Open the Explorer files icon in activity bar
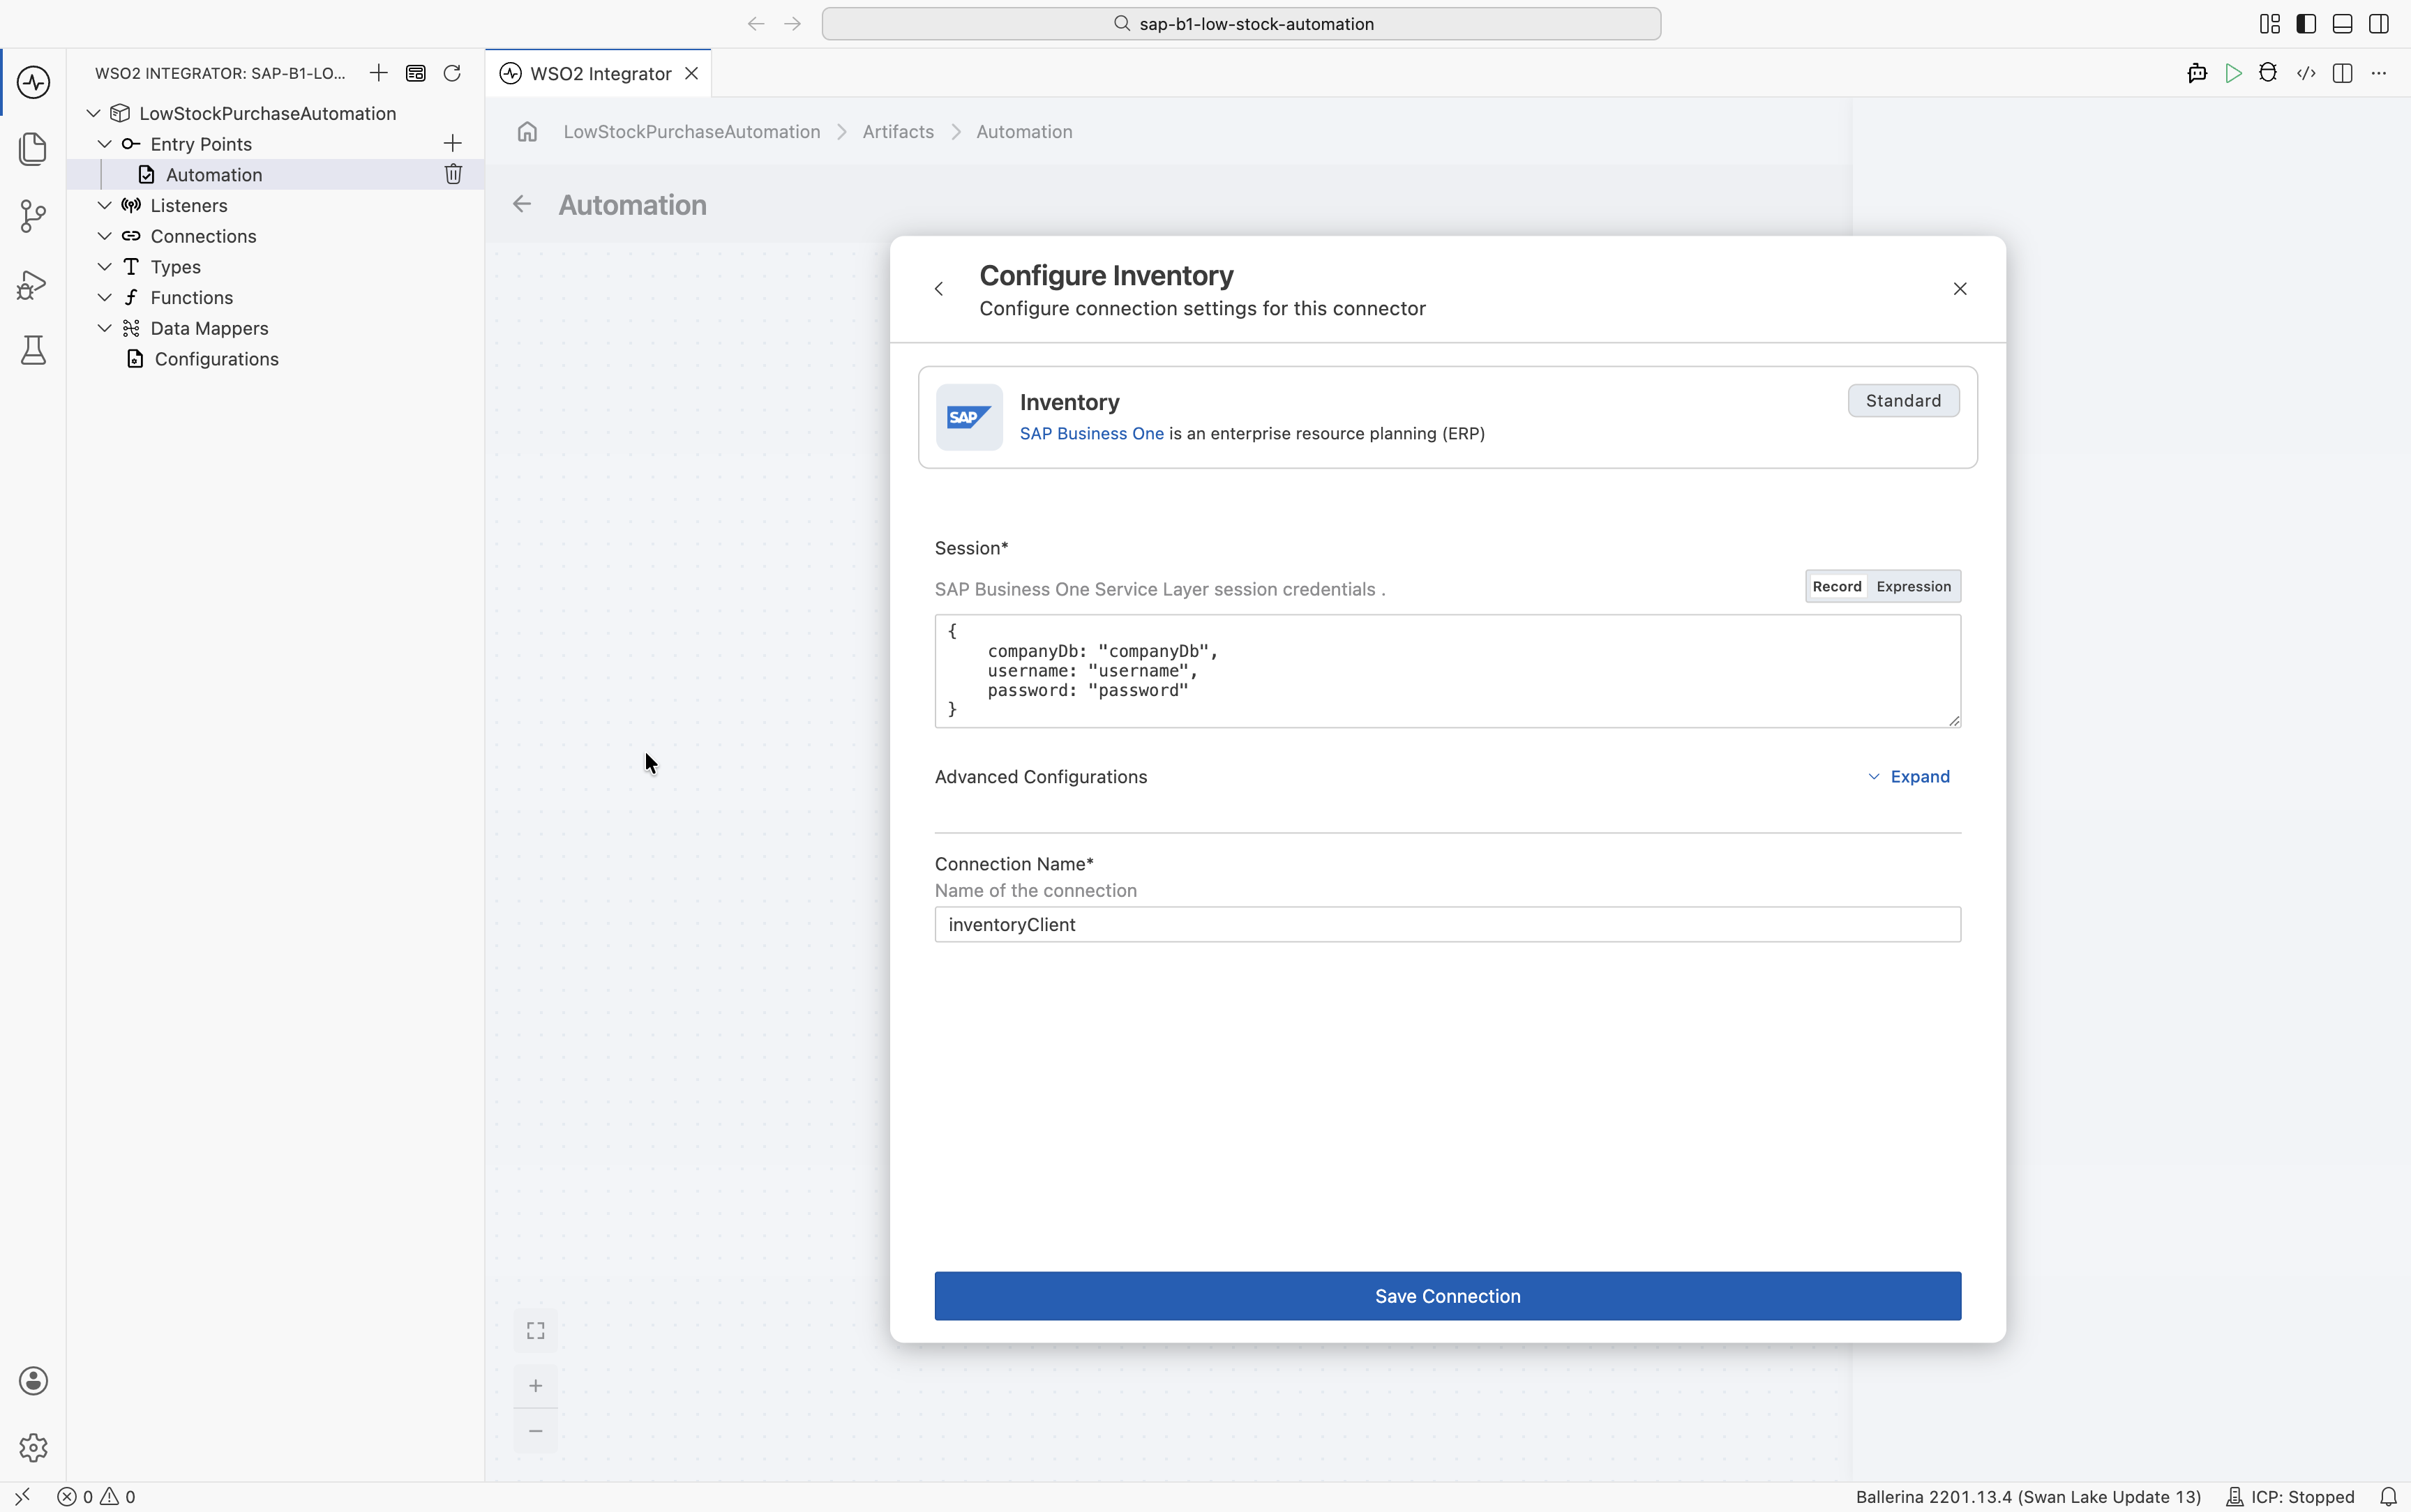The height and width of the screenshot is (1512, 2411). click(33, 149)
